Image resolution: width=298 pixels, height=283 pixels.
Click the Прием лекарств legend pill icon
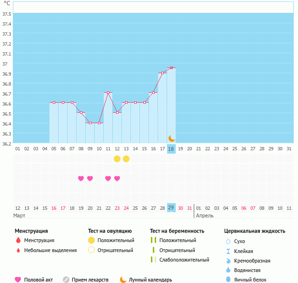click(66, 280)
